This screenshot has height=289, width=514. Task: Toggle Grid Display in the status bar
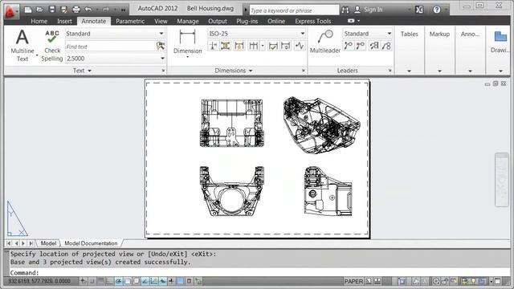point(101,281)
